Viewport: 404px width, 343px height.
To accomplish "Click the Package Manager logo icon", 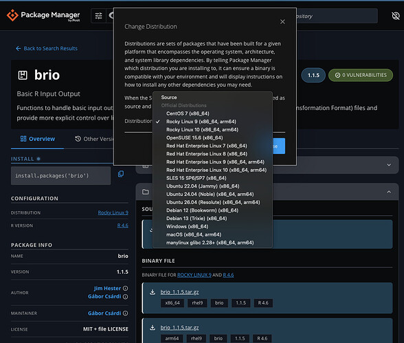I will [x=12, y=15].
